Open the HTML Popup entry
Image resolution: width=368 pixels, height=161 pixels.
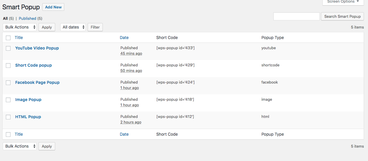coord(28,117)
